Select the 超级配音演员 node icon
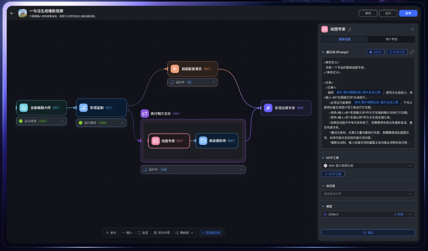Screen dimensions: 428x251 (175, 69)
